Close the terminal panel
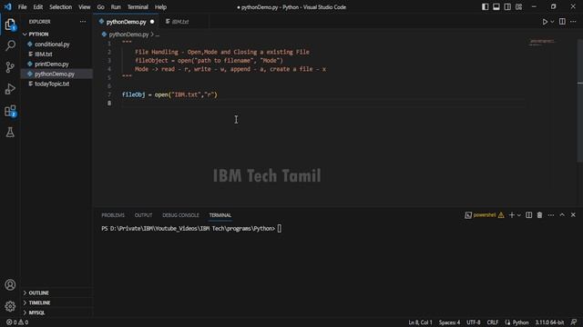Screen dimensions: 583x327 point(573,215)
